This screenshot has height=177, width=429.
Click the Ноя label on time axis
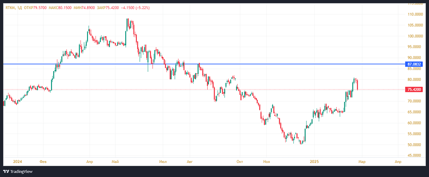(x=266, y=162)
